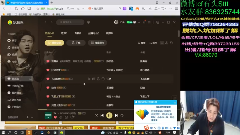Switch to the 视频0 tab
240x135 pixels.
pyautogui.click(x=109, y=33)
